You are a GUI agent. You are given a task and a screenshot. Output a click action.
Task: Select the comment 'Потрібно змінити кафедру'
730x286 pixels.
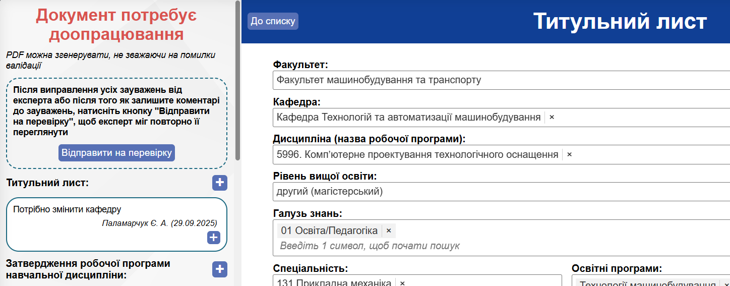(67, 210)
